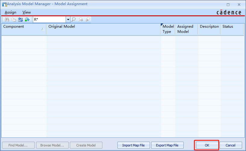Viewport: 246px width, 151px height.
Task: Open the Assign menu
Action: [10, 12]
